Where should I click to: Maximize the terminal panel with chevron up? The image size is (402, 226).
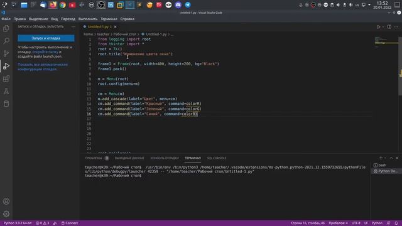coord(391,158)
